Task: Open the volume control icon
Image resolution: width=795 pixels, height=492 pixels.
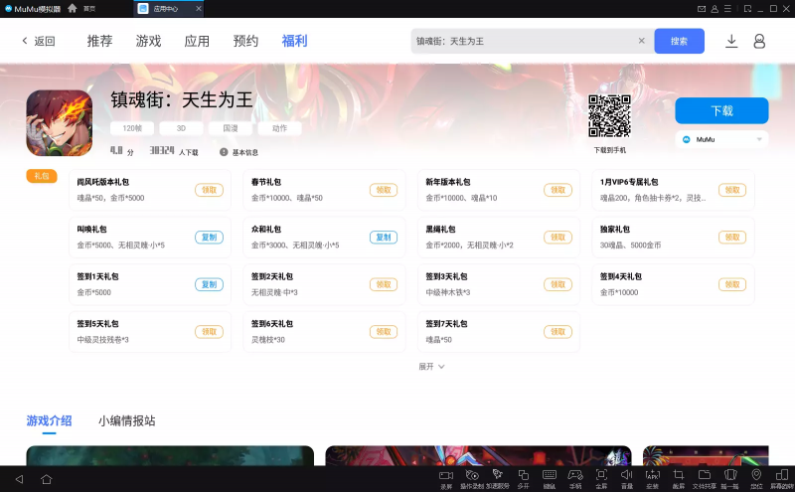Action: [x=627, y=475]
